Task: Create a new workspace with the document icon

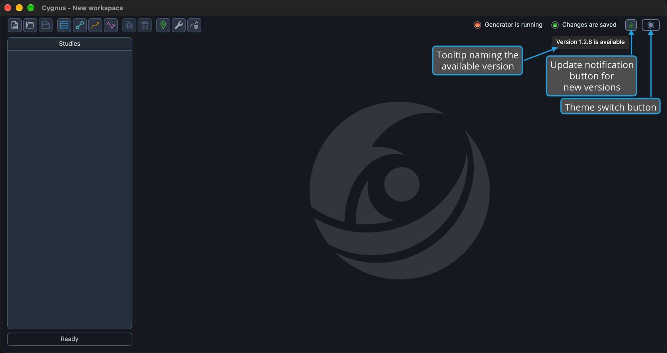Action: pos(15,25)
